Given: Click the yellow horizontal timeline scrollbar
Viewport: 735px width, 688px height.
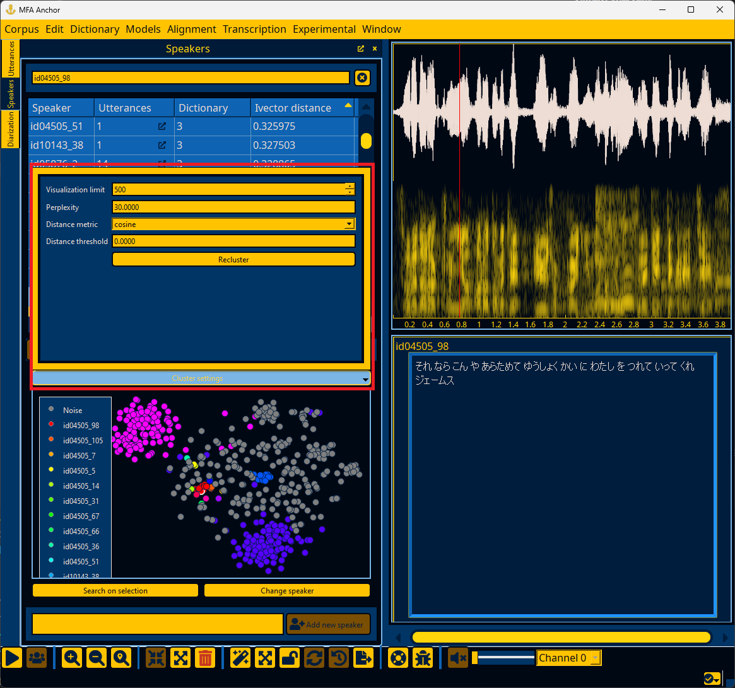Looking at the screenshot, I should click(x=561, y=637).
